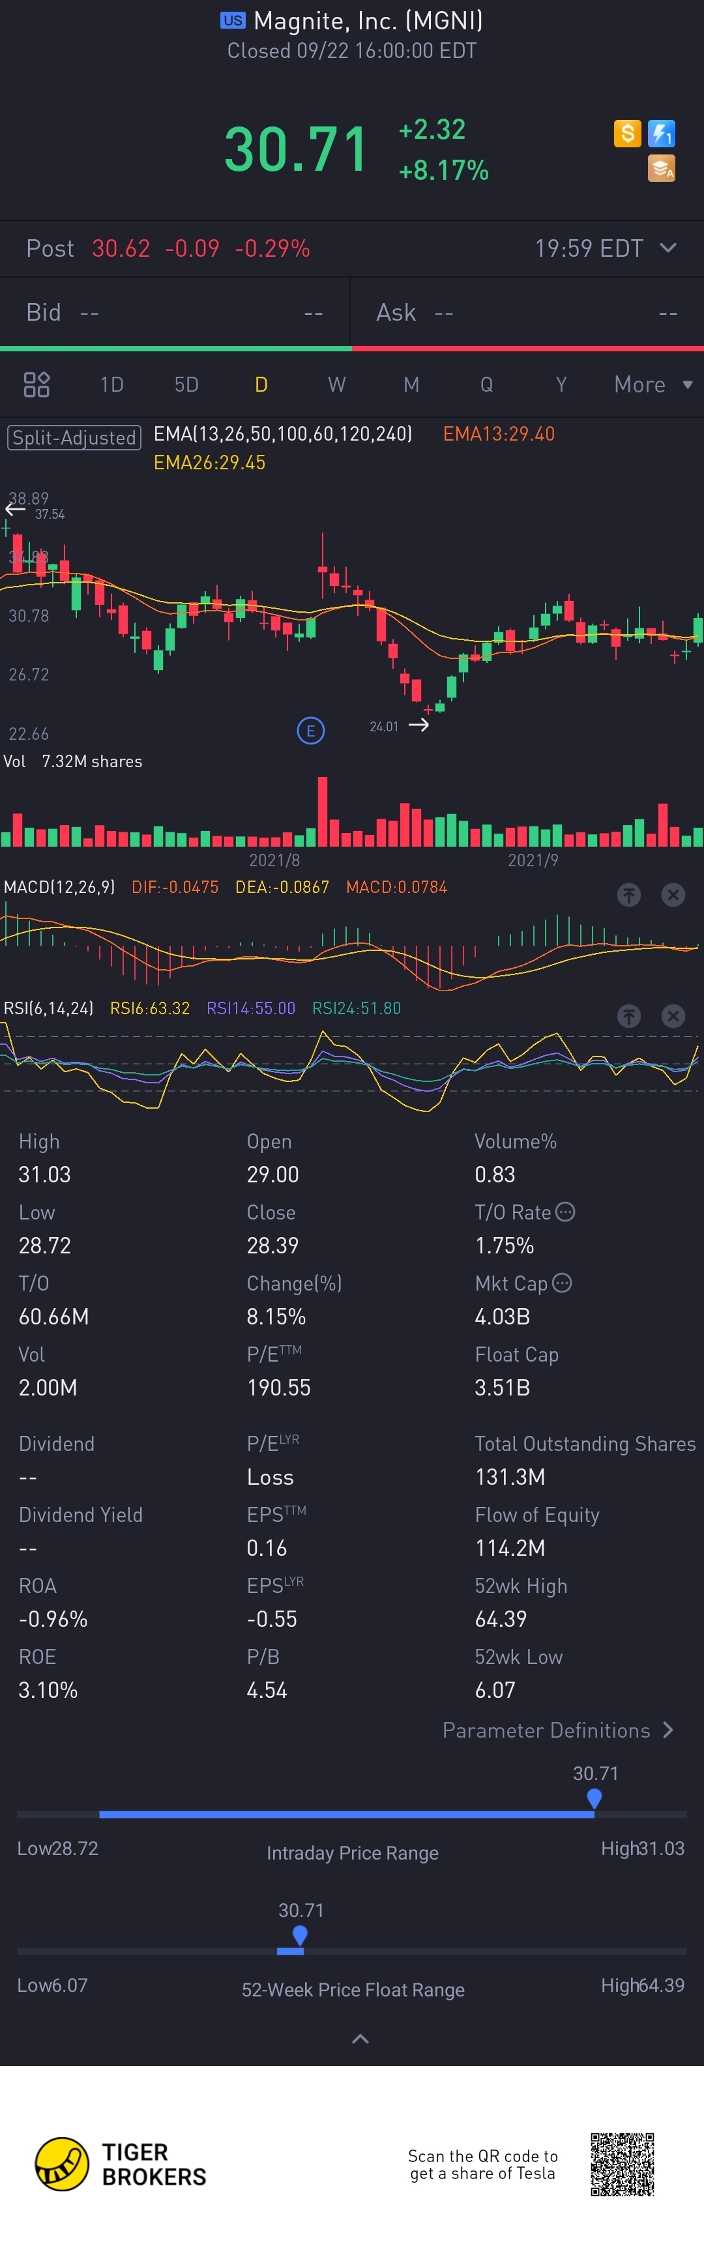Screen dimensions: 704x2263
Task: Tap the EMA26:29.45 value
Action: (209, 463)
